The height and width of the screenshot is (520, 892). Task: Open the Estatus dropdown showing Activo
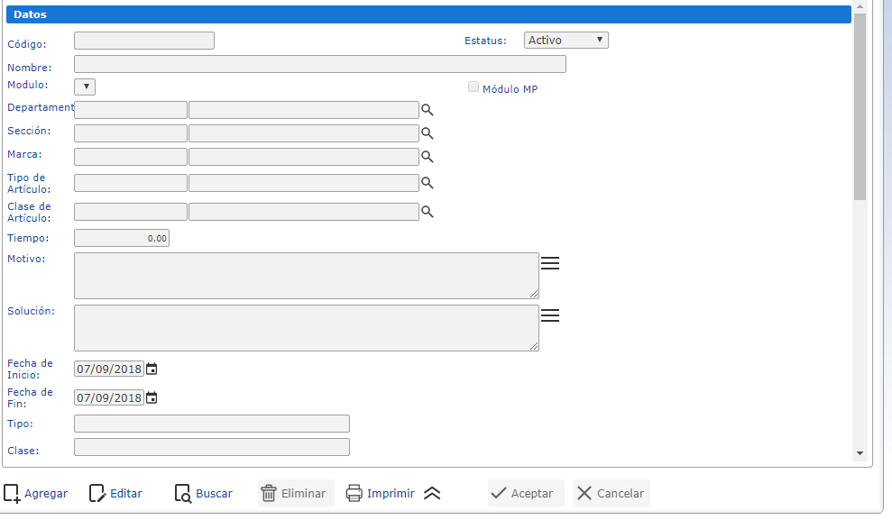tap(566, 40)
